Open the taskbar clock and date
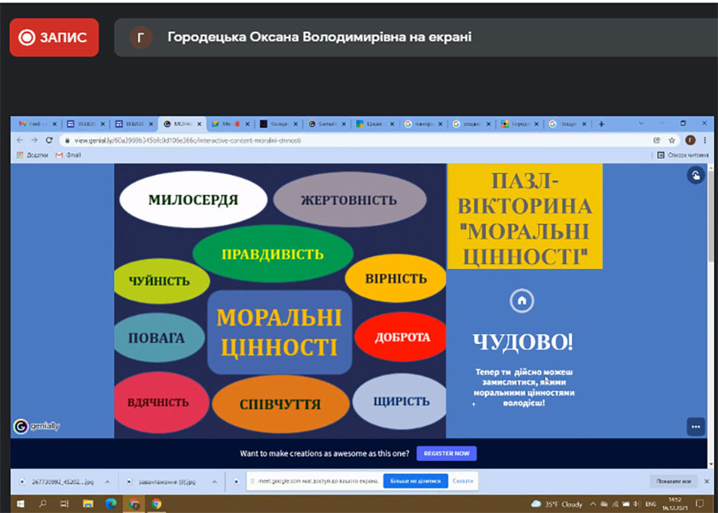The height and width of the screenshot is (513, 718). coord(673,504)
